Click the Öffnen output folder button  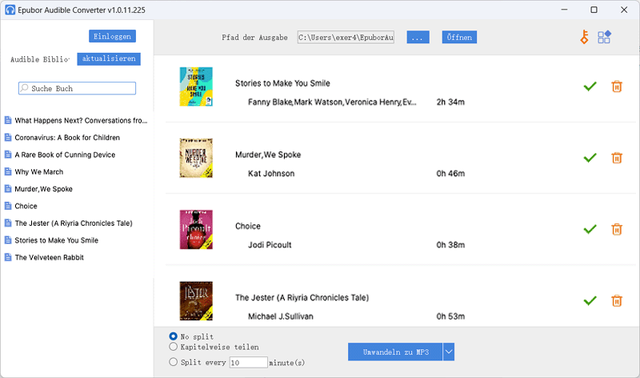460,38
